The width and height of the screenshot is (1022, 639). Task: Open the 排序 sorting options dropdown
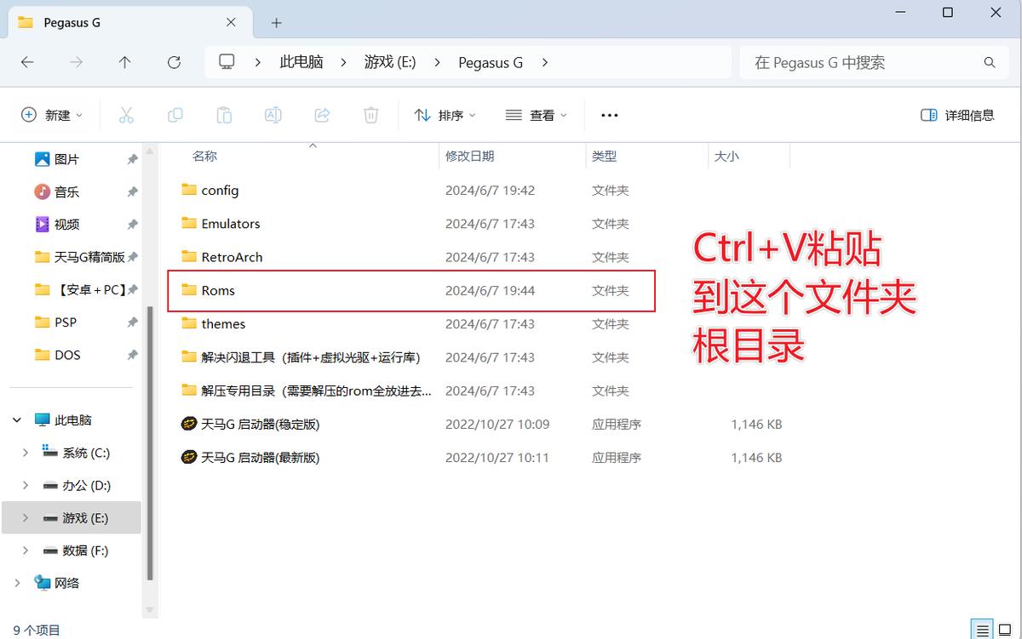click(445, 115)
